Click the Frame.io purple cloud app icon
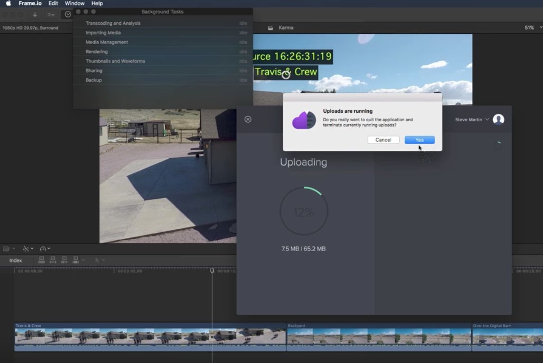 coord(304,119)
